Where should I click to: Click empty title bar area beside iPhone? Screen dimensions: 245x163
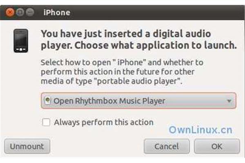156,13
